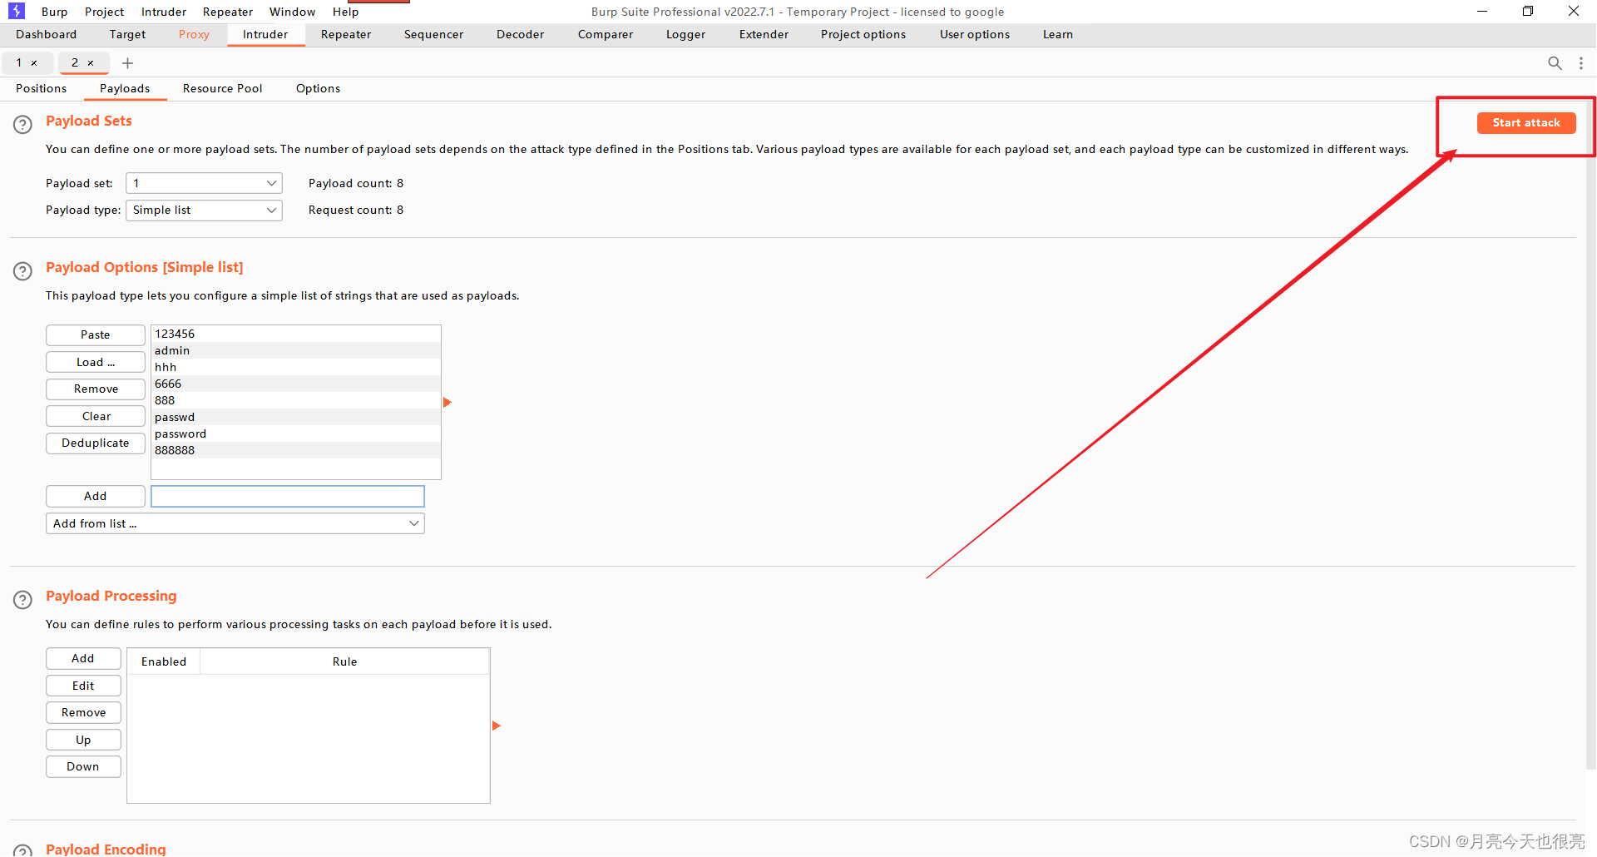Click the Up button
1597x857 pixels.
pos(83,740)
